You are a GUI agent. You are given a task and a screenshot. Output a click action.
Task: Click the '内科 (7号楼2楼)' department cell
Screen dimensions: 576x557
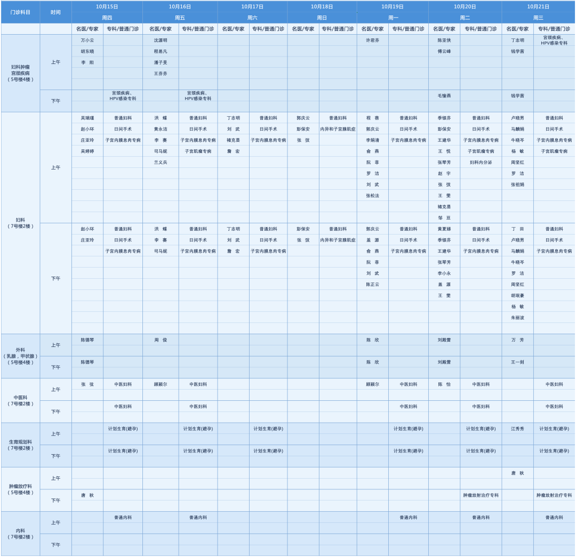[21, 534]
